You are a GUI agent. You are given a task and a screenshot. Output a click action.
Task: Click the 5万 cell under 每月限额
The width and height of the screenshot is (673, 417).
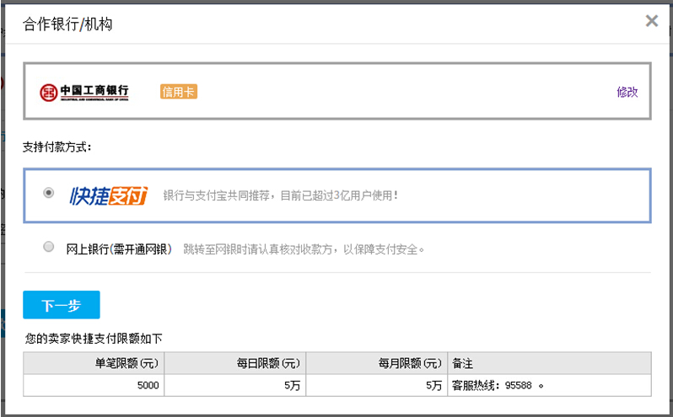point(377,385)
